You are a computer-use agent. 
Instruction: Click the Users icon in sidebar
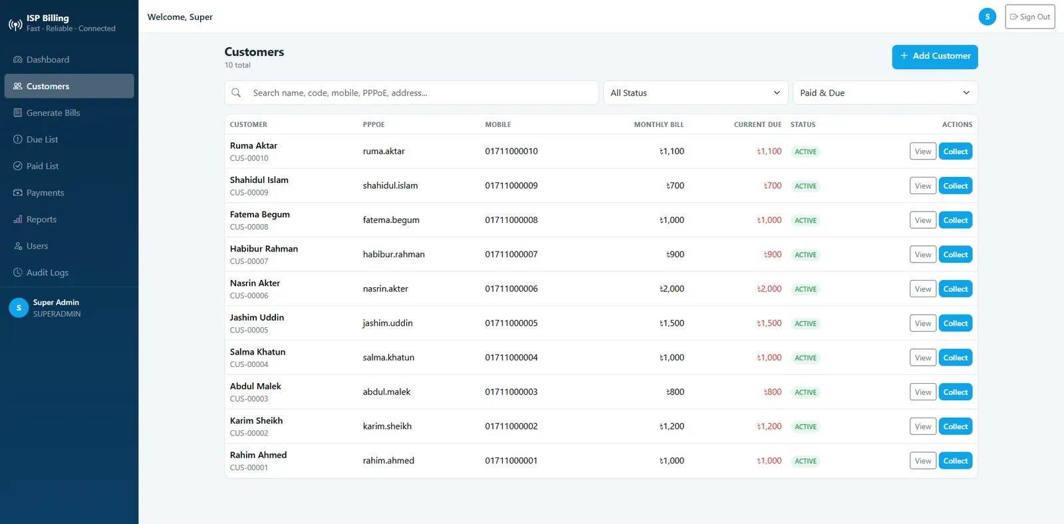pos(18,246)
